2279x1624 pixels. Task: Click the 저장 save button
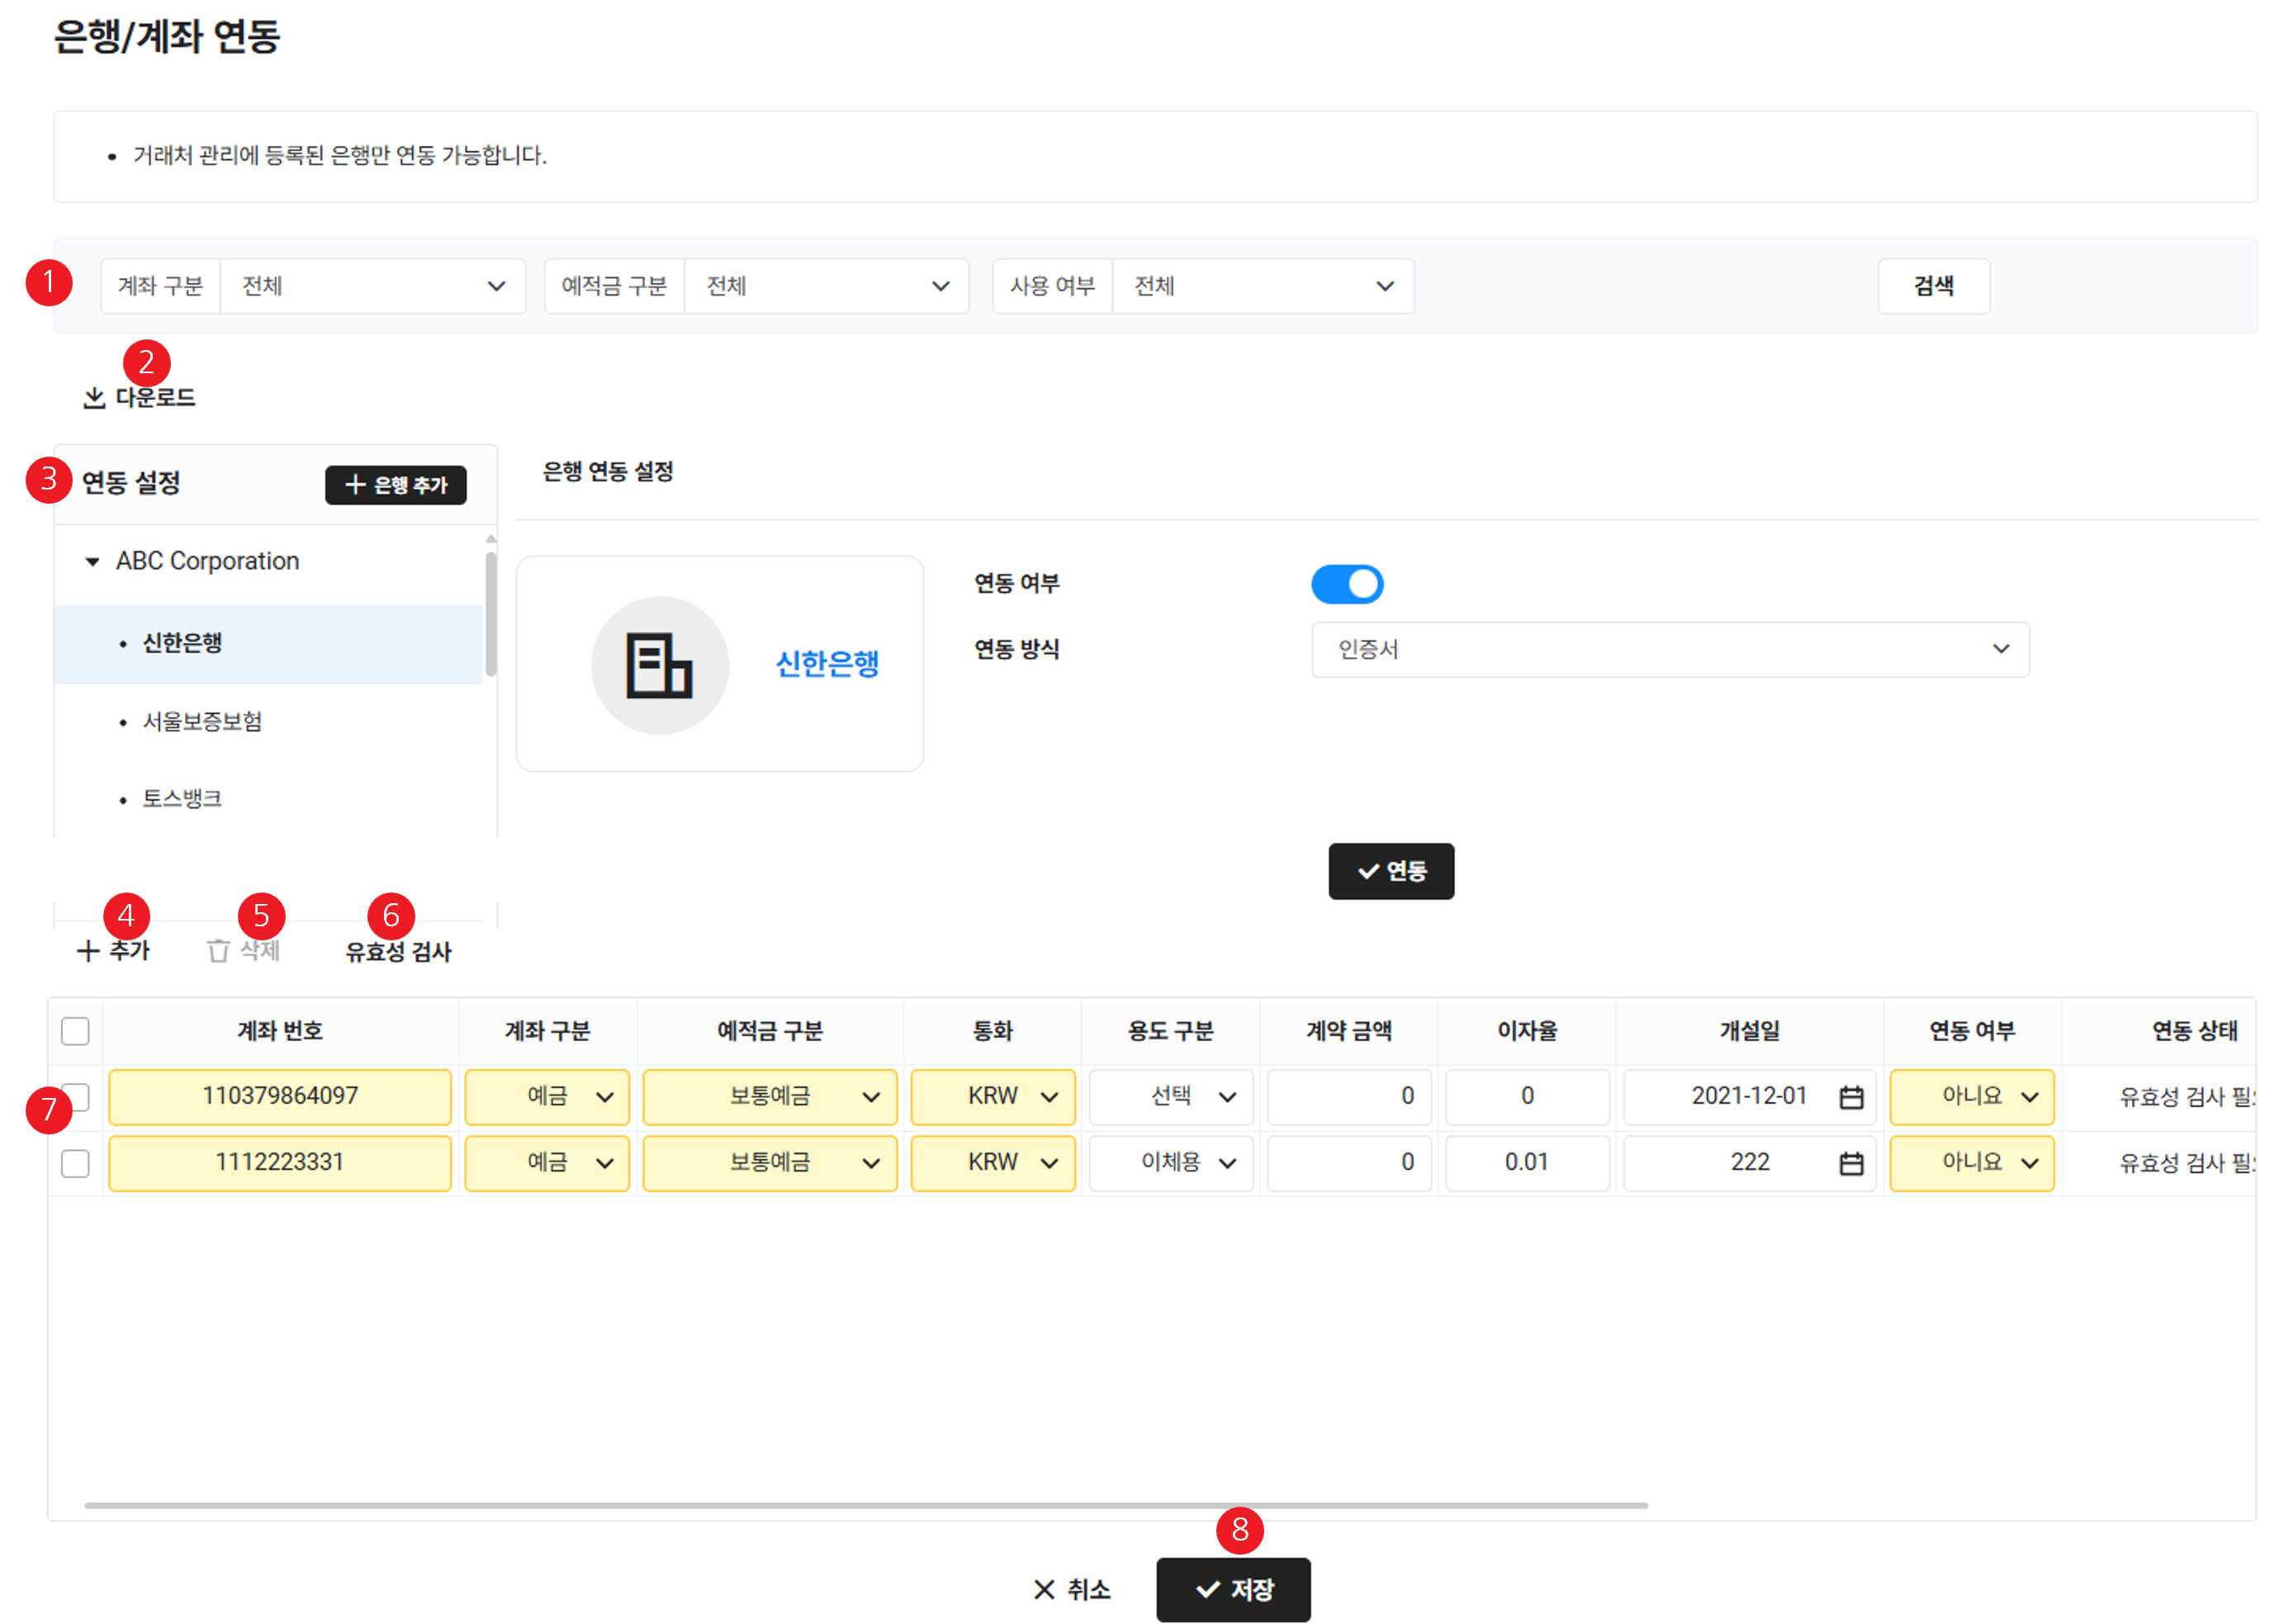coord(1232,1589)
